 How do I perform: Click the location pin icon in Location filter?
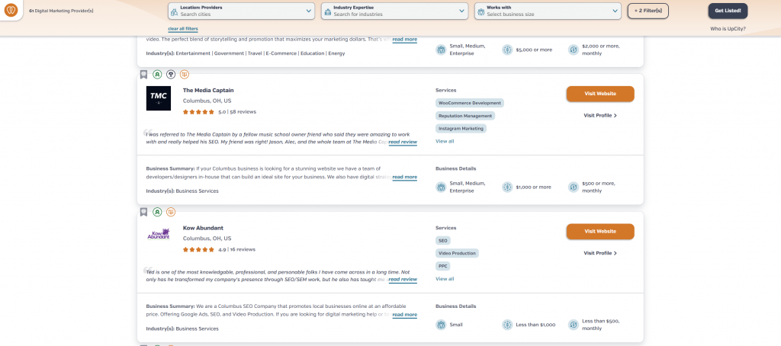[175, 11]
